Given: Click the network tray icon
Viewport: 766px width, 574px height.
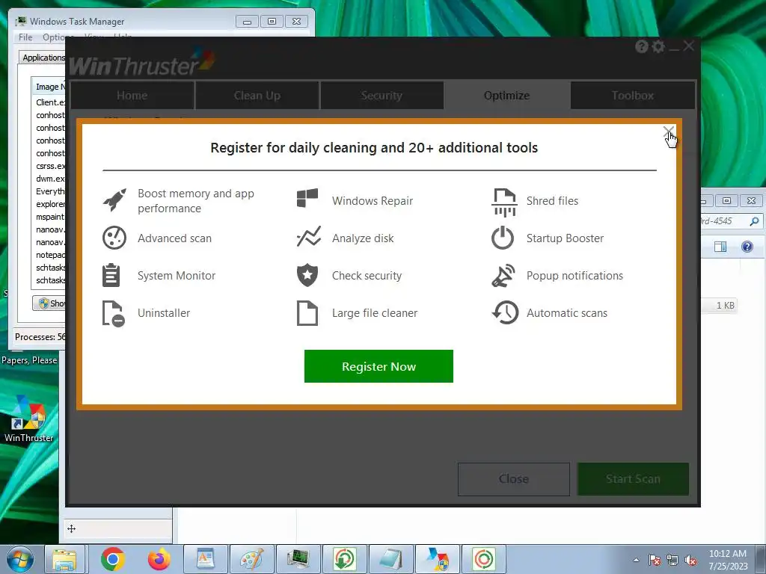Looking at the screenshot, I should (672, 560).
